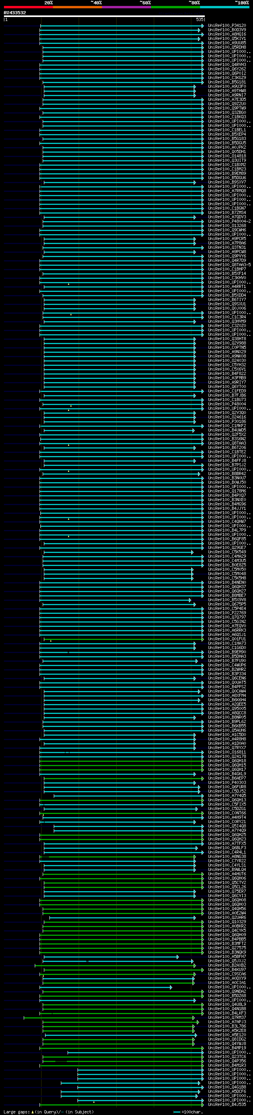
Task: Open hit UniRef100_B0D3V9
Action: [227, 30]
